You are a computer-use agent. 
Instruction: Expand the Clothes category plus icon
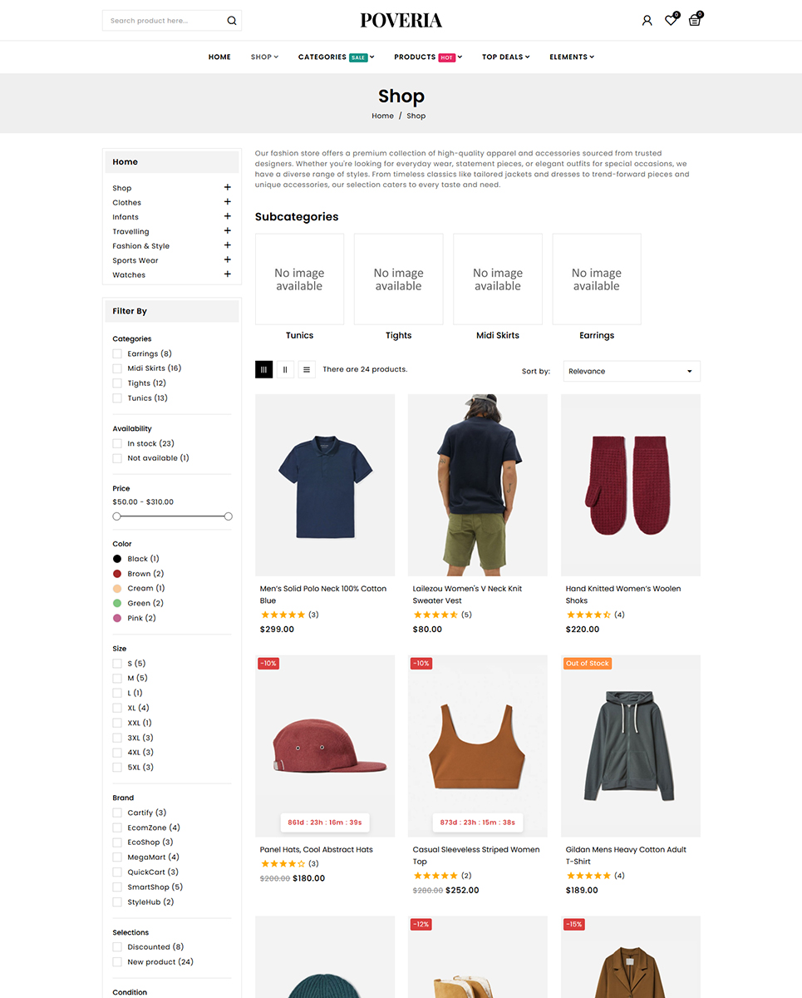pyautogui.click(x=227, y=202)
